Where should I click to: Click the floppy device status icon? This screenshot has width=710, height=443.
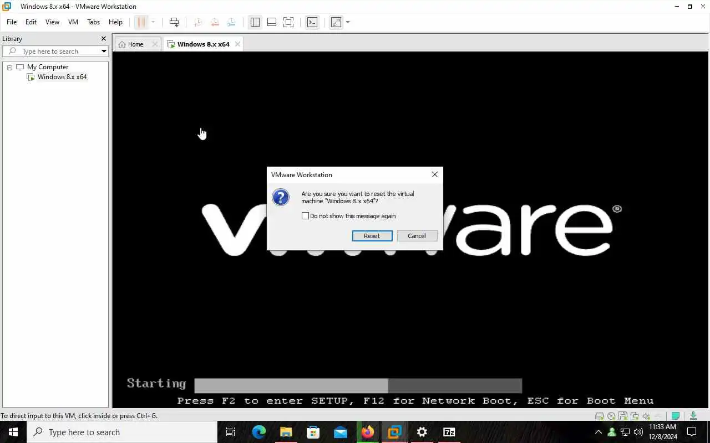623,416
